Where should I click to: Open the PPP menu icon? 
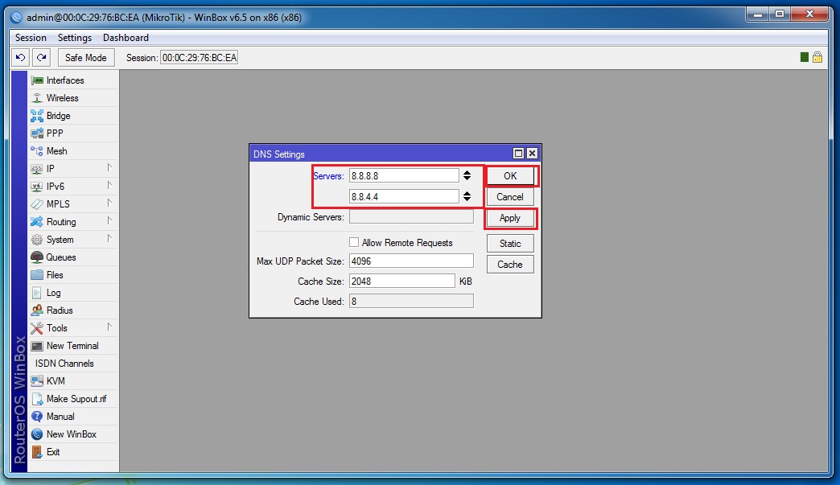click(37, 134)
